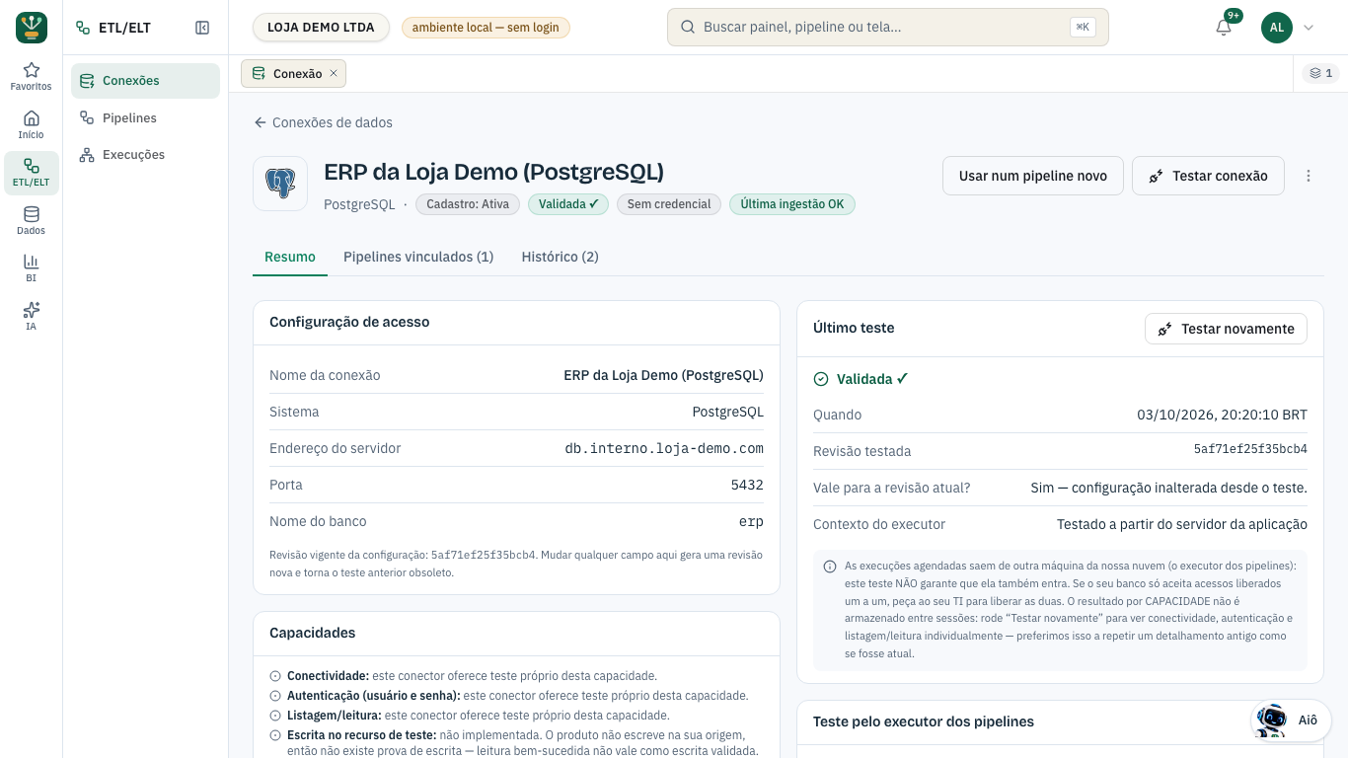This screenshot has width=1348, height=758.
Task: Focus the search painel, pipeline field
Action: (x=888, y=28)
